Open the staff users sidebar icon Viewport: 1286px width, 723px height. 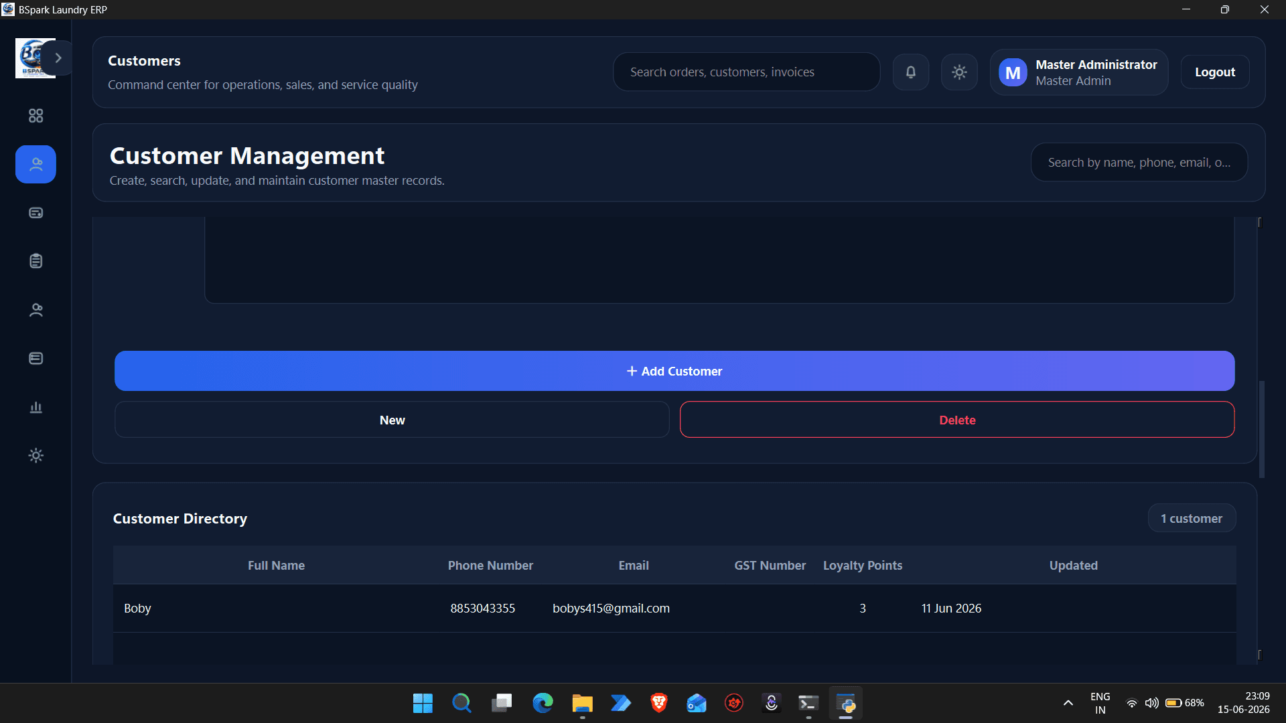click(x=36, y=310)
